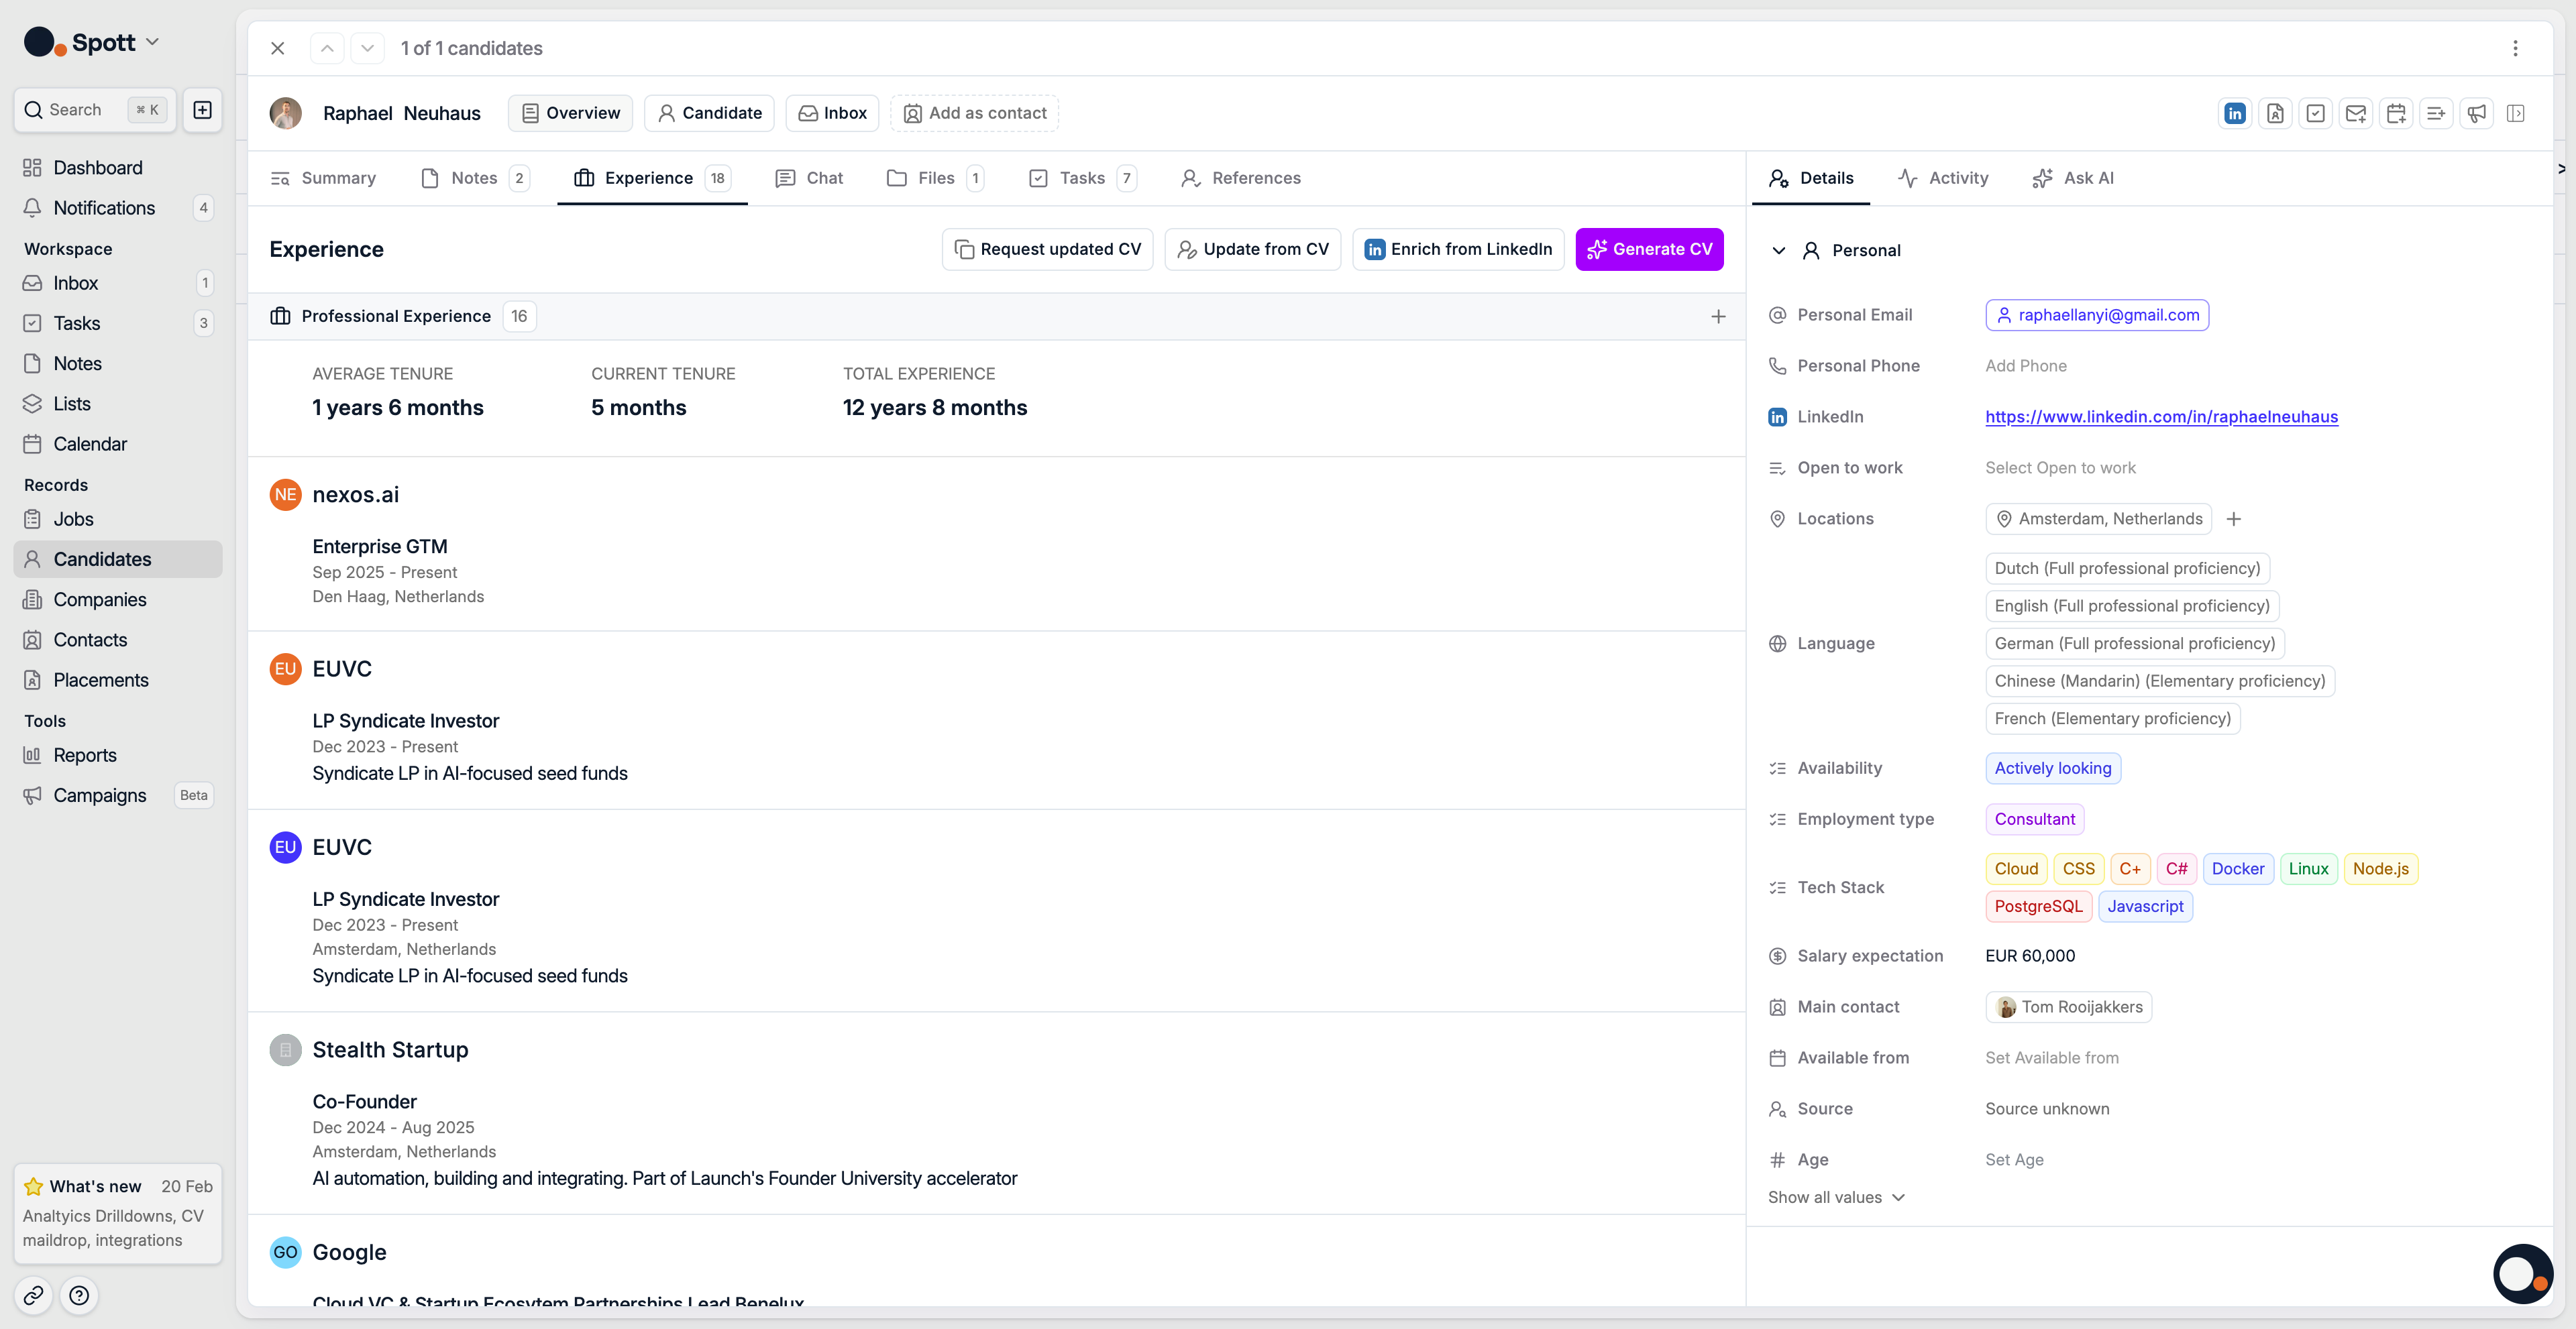Viewport: 2576px width, 1329px height.
Task: Click the schedule calendar event icon in top toolbar
Action: coord(2396,113)
